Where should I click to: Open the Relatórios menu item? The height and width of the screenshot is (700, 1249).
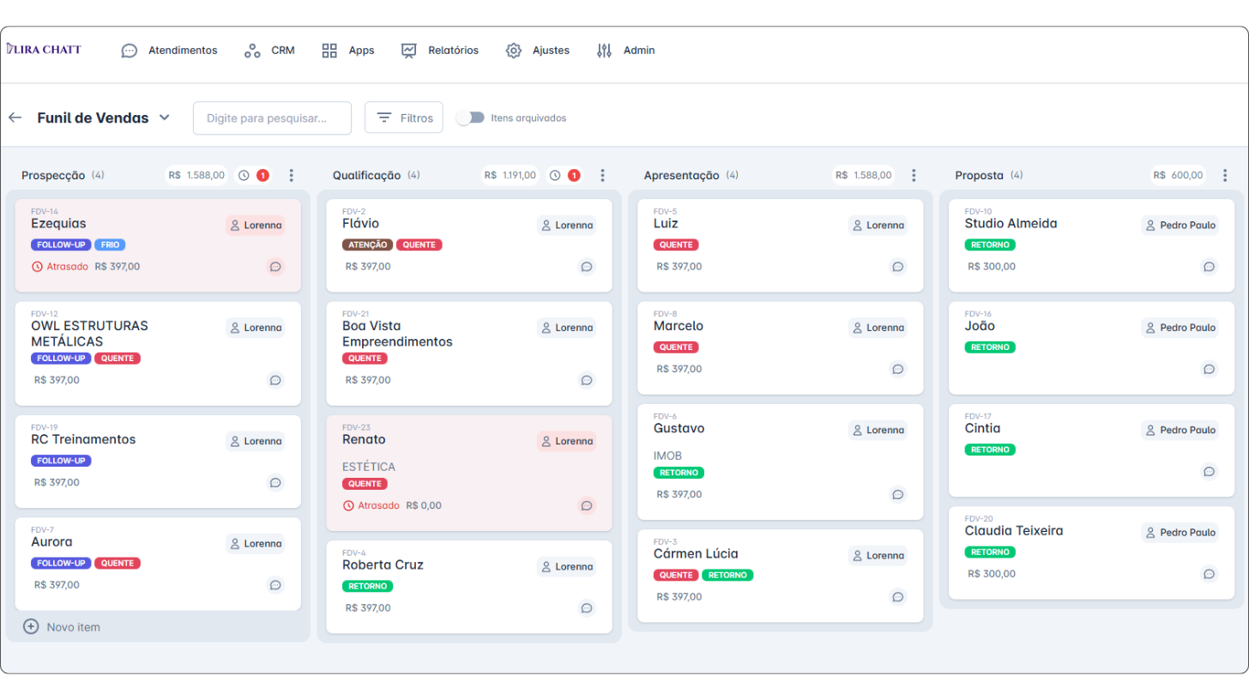[440, 51]
